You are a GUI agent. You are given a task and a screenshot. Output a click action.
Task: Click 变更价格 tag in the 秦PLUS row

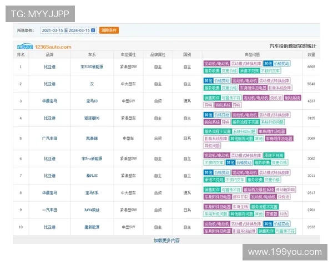click(x=272, y=180)
